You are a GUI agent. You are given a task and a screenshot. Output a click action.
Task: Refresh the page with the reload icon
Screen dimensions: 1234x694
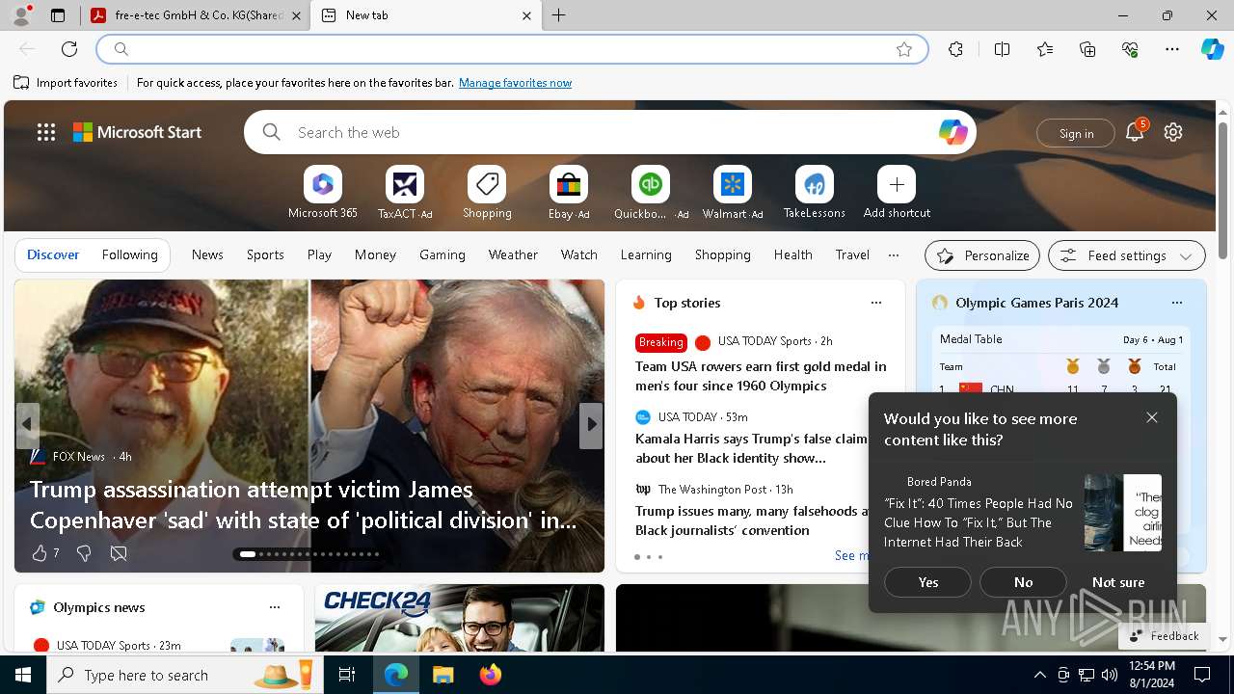tap(69, 49)
